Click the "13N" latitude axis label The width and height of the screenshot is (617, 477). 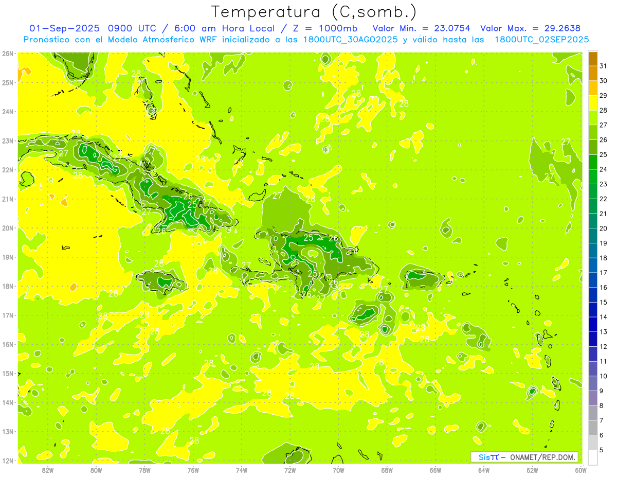(x=8, y=431)
